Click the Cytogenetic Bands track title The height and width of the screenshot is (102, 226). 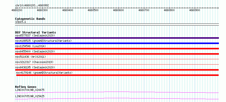click(30, 19)
